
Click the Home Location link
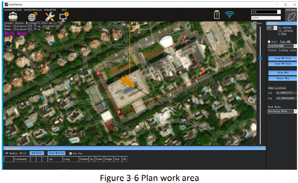coord(277,88)
